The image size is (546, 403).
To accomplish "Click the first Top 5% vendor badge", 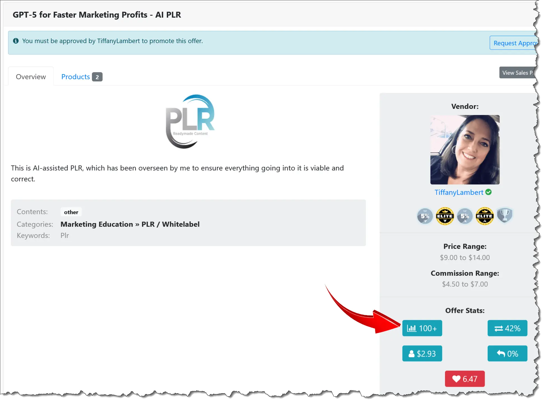I will [x=425, y=216].
